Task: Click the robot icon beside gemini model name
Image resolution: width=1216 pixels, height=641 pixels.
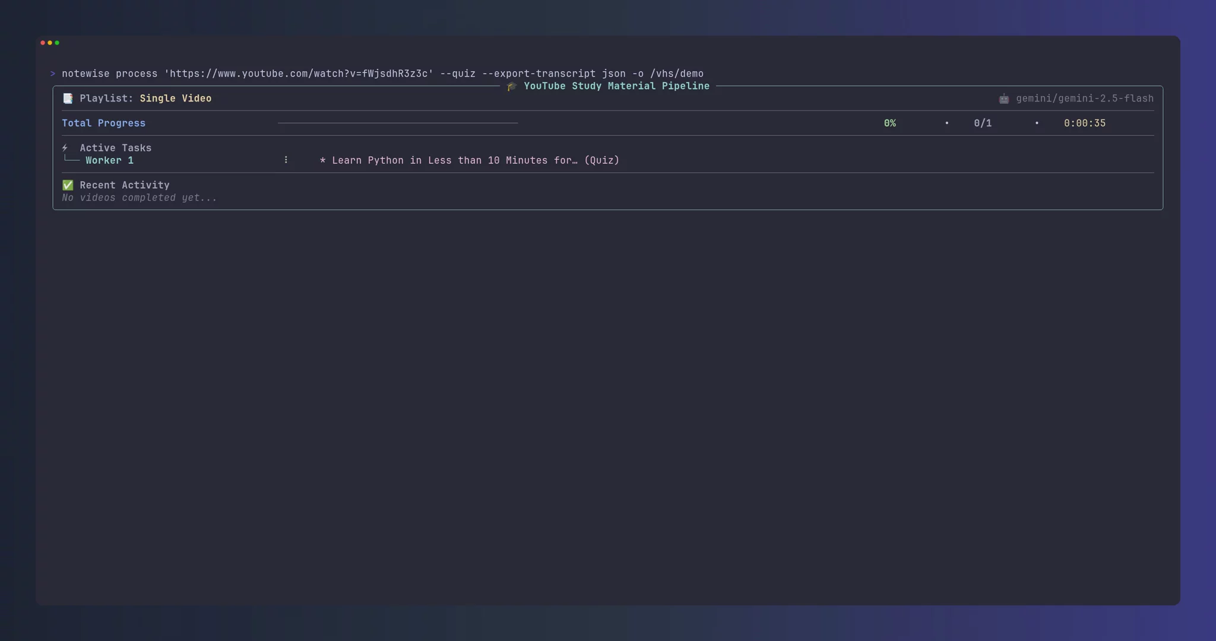Action: (x=1003, y=99)
